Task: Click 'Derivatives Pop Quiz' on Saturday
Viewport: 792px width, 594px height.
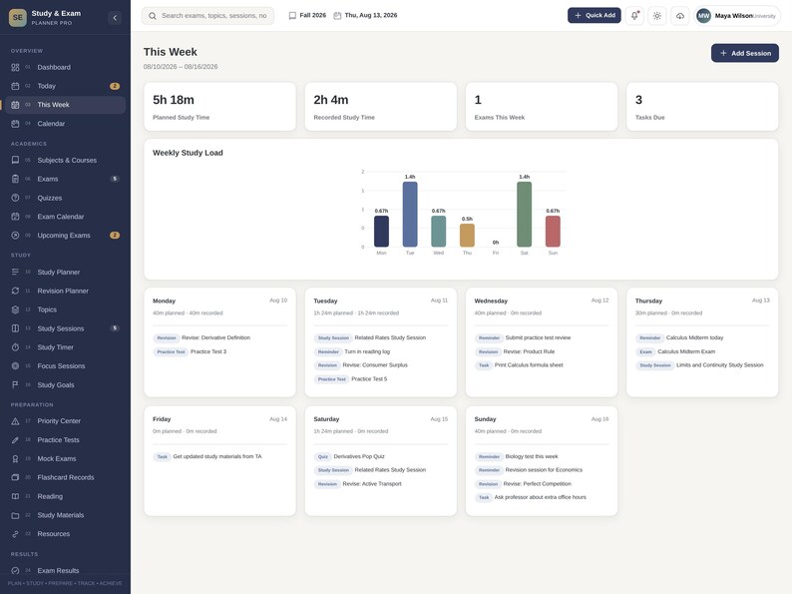Action: pyautogui.click(x=359, y=456)
